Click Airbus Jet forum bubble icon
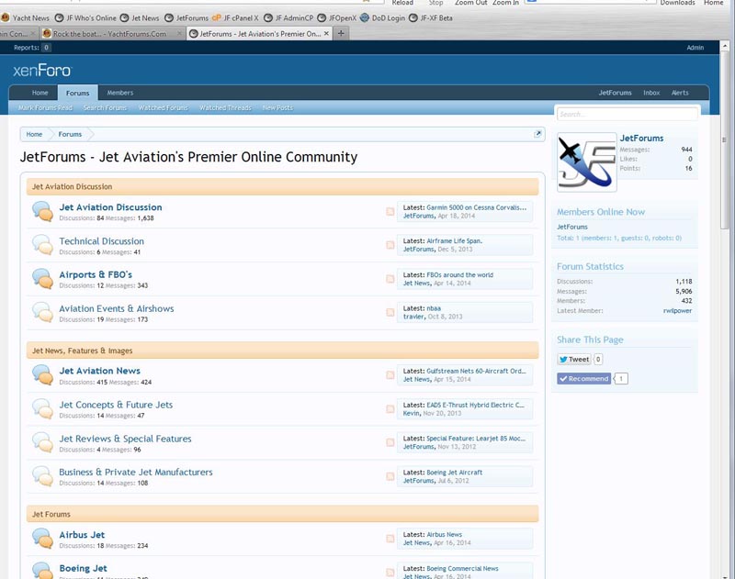The width and height of the screenshot is (735, 579). [x=42, y=540]
